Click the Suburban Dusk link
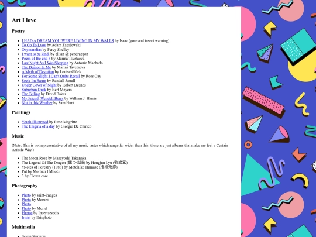 tap(34, 90)
